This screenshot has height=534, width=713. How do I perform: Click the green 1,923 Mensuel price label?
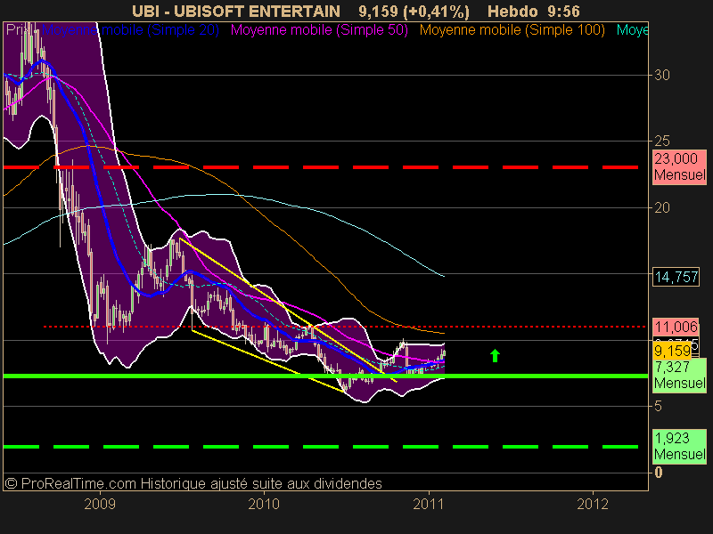click(x=680, y=447)
